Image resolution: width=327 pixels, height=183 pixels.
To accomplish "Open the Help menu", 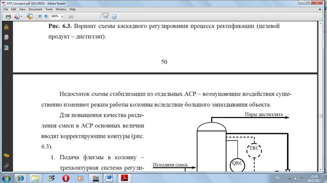I will click(72, 10).
